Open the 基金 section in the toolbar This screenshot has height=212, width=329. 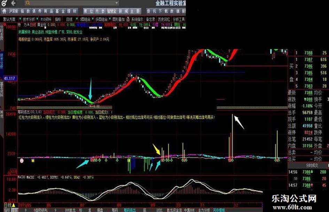pos(60,11)
